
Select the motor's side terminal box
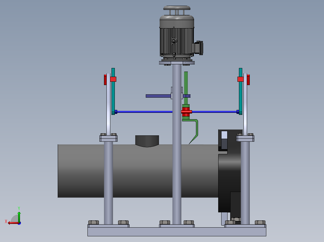[198, 48]
